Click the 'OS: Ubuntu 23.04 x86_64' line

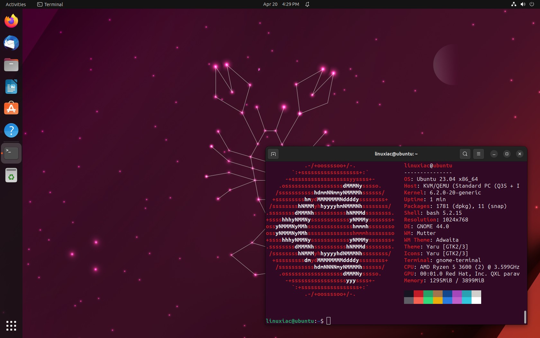pos(441,179)
